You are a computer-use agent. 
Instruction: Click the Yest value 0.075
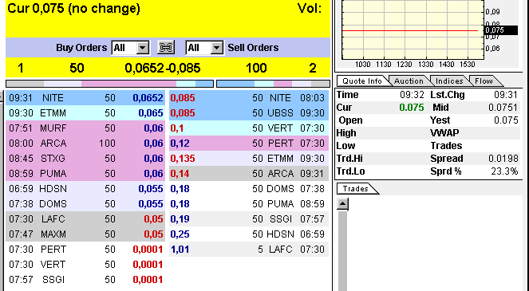coord(506,120)
